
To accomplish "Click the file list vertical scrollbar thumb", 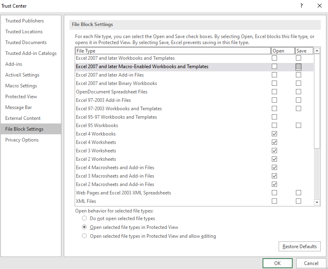I will [x=317, y=101].
